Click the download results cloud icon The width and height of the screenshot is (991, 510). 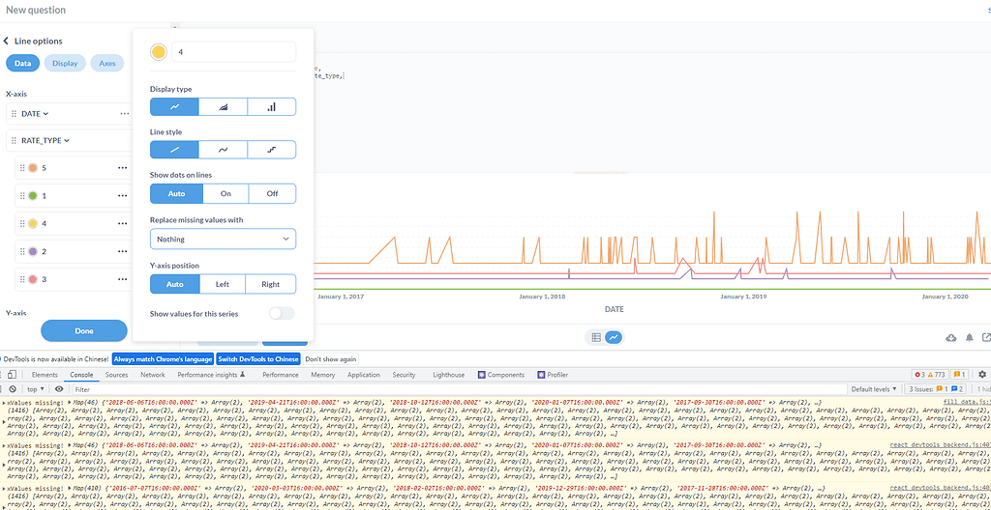coord(951,337)
